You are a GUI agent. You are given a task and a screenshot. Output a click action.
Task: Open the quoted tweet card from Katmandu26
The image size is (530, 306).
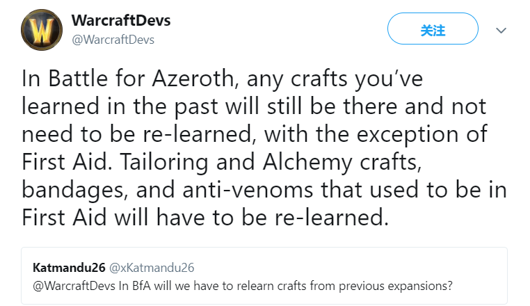point(264,276)
